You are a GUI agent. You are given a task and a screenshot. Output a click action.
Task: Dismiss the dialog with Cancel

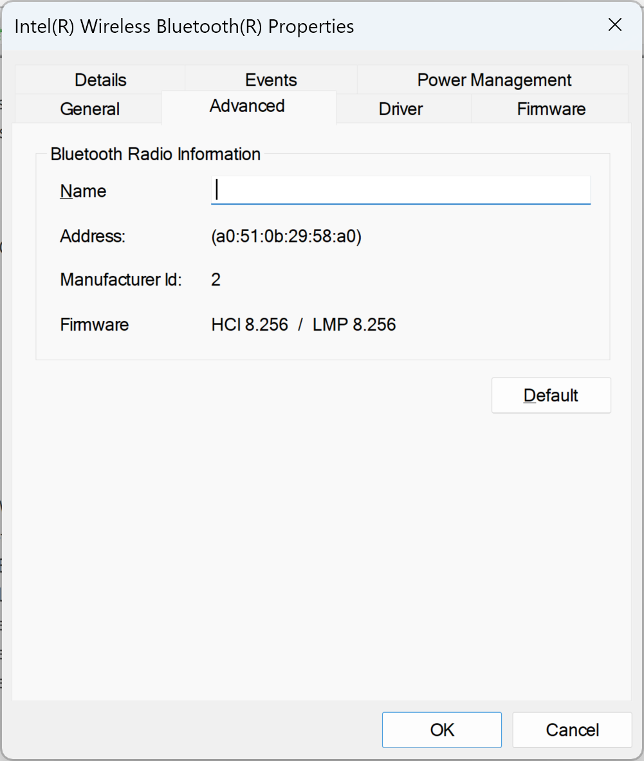[x=572, y=730]
